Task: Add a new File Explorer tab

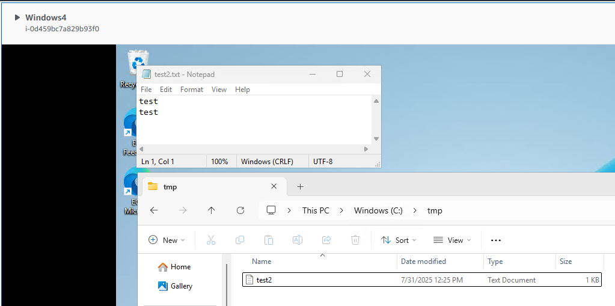Action: tap(301, 187)
